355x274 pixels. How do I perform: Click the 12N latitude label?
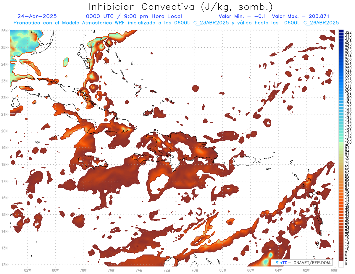[x=4, y=265]
